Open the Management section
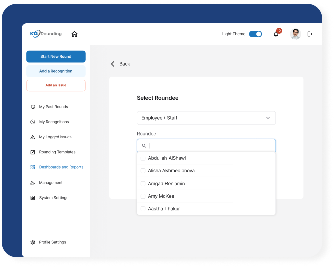 (x=51, y=183)
